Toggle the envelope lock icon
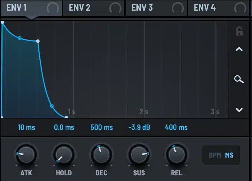This screenshot has height=181, width=252. 239,31
